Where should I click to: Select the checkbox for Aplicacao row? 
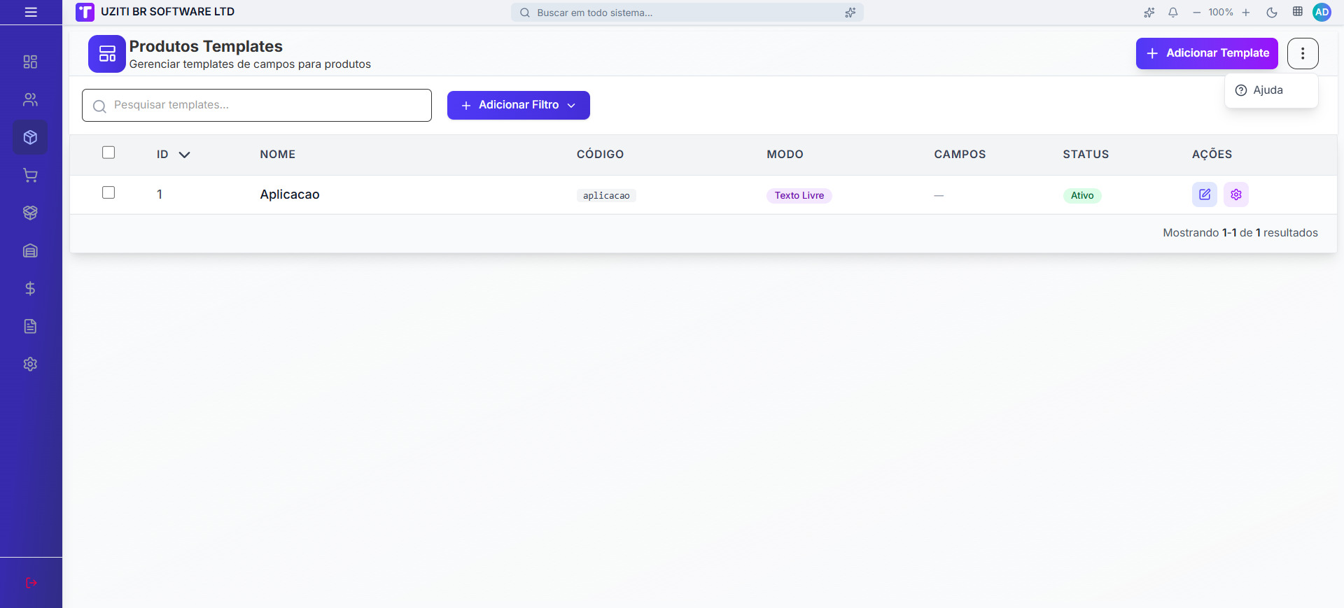click(x=108, y=192)
